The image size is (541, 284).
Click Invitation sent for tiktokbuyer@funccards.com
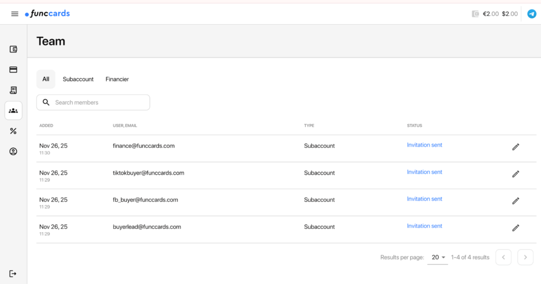point(424,172)
